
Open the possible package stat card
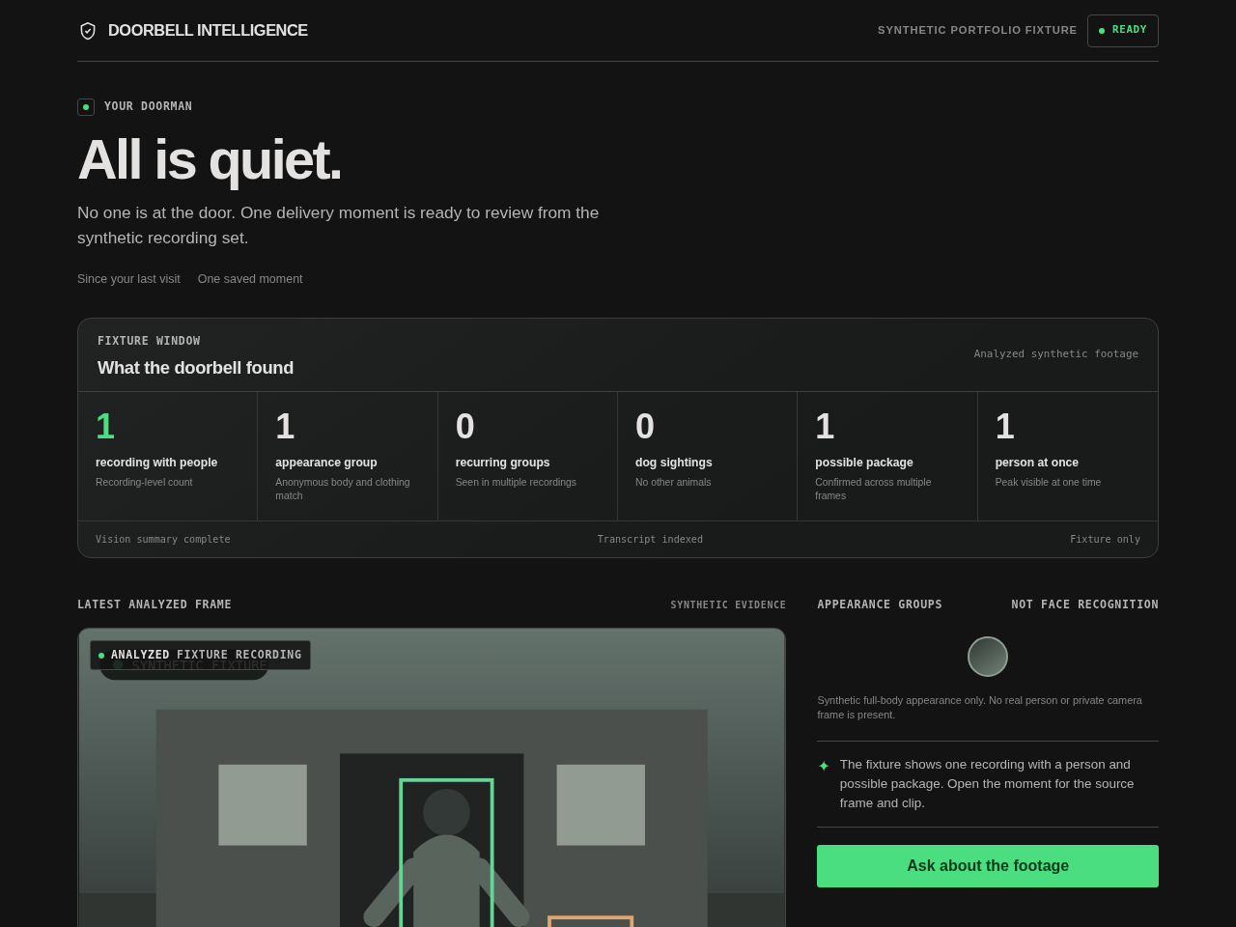pos(887,457)
